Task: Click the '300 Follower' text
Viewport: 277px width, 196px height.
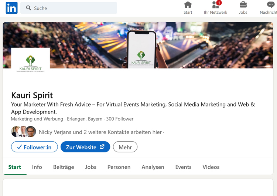Action: [x=120, y=119]
